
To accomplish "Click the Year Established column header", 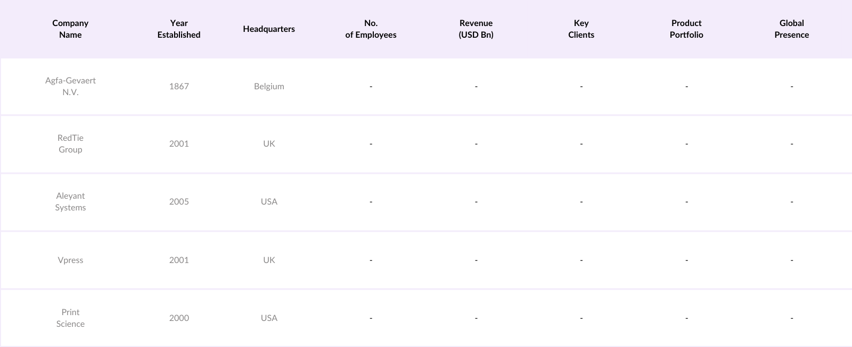I will (x=179, y=29).
